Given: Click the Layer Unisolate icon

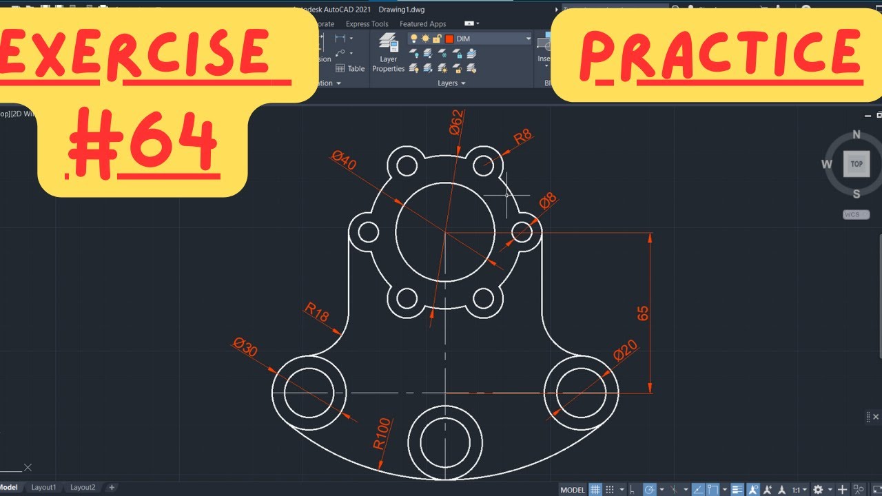Looking at the screenshot, I should coord(428,68).
